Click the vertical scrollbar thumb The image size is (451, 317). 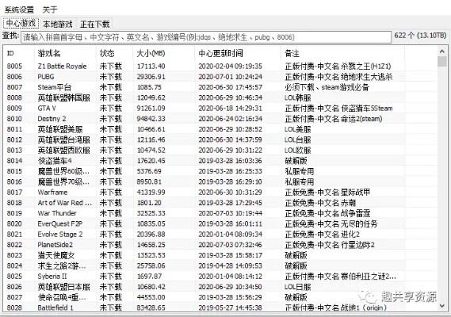[x=442, y=62]
